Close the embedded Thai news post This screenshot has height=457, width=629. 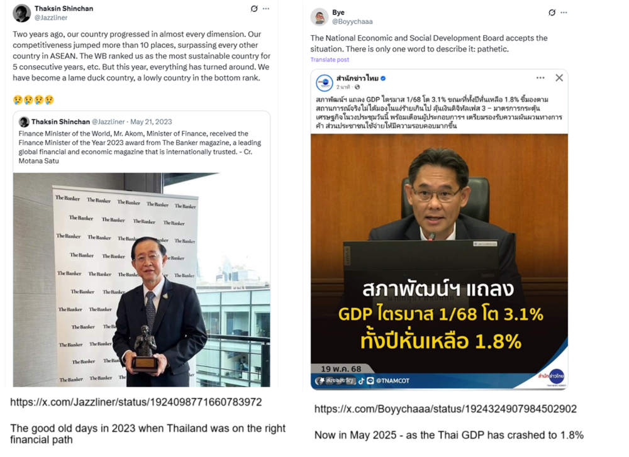[559, 78]
